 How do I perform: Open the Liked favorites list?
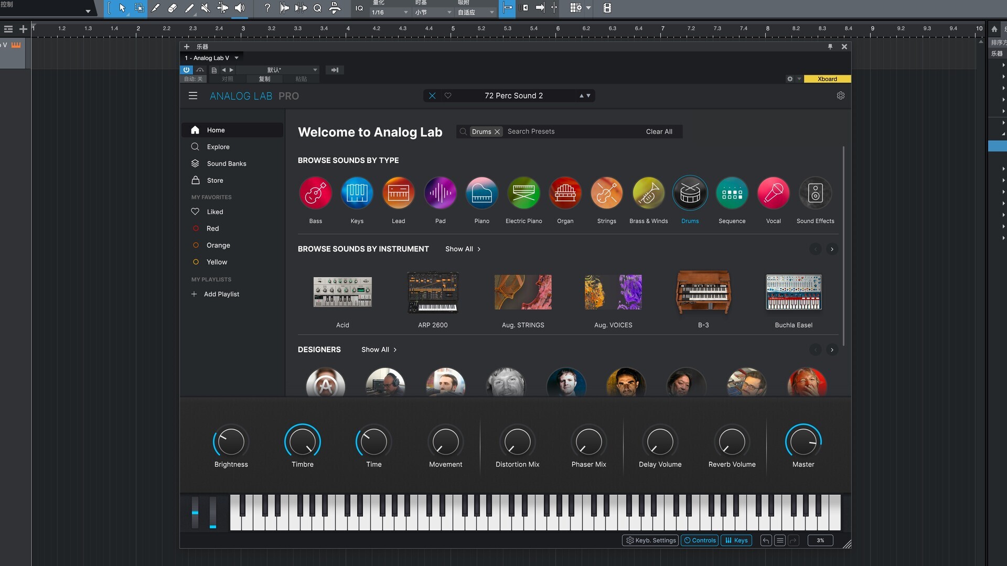232,212
